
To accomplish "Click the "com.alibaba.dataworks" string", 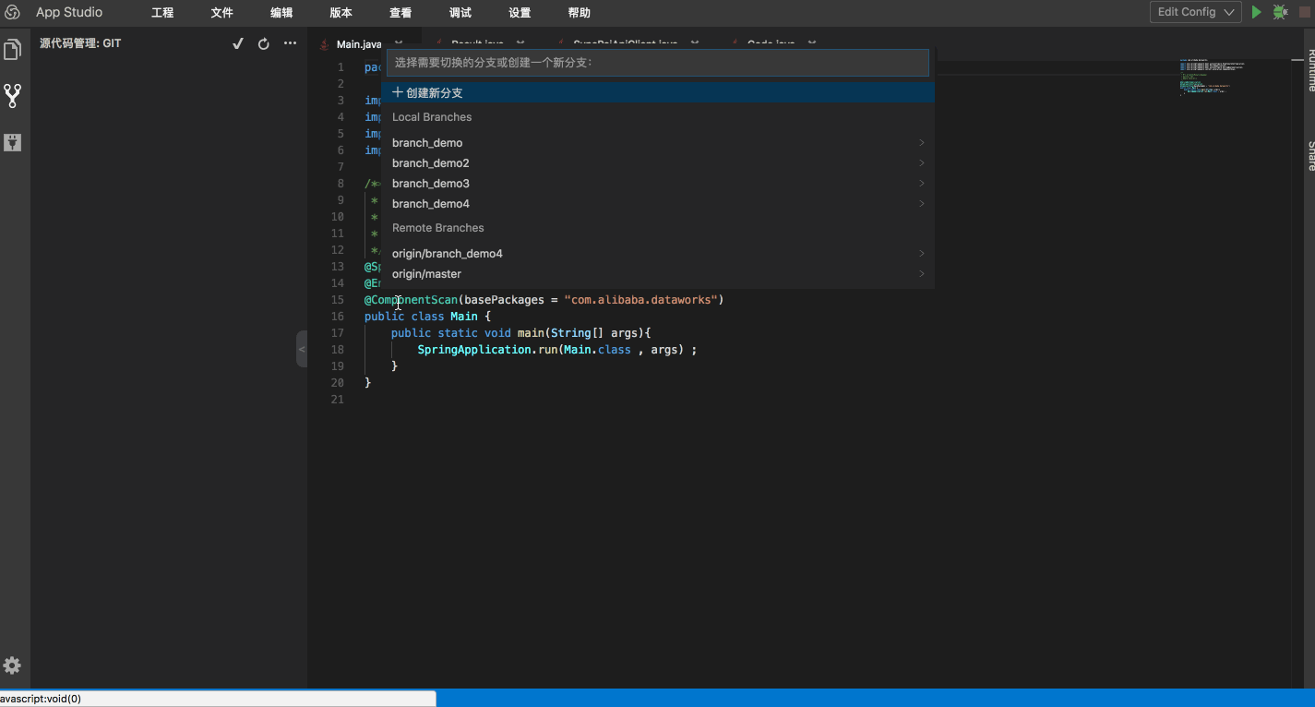I will point(640,300).
